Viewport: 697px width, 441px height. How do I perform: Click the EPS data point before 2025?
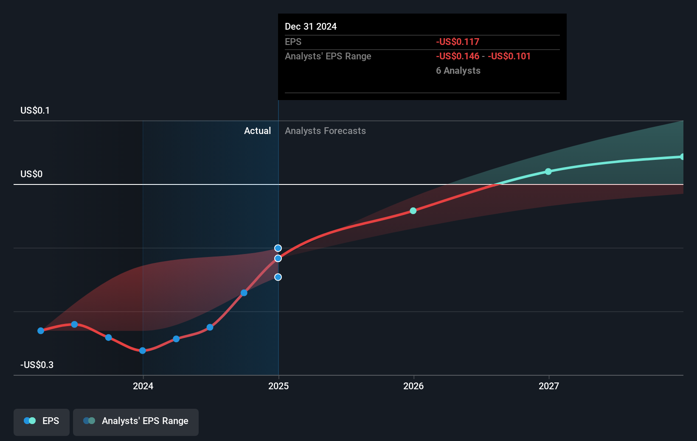(244, 293)
